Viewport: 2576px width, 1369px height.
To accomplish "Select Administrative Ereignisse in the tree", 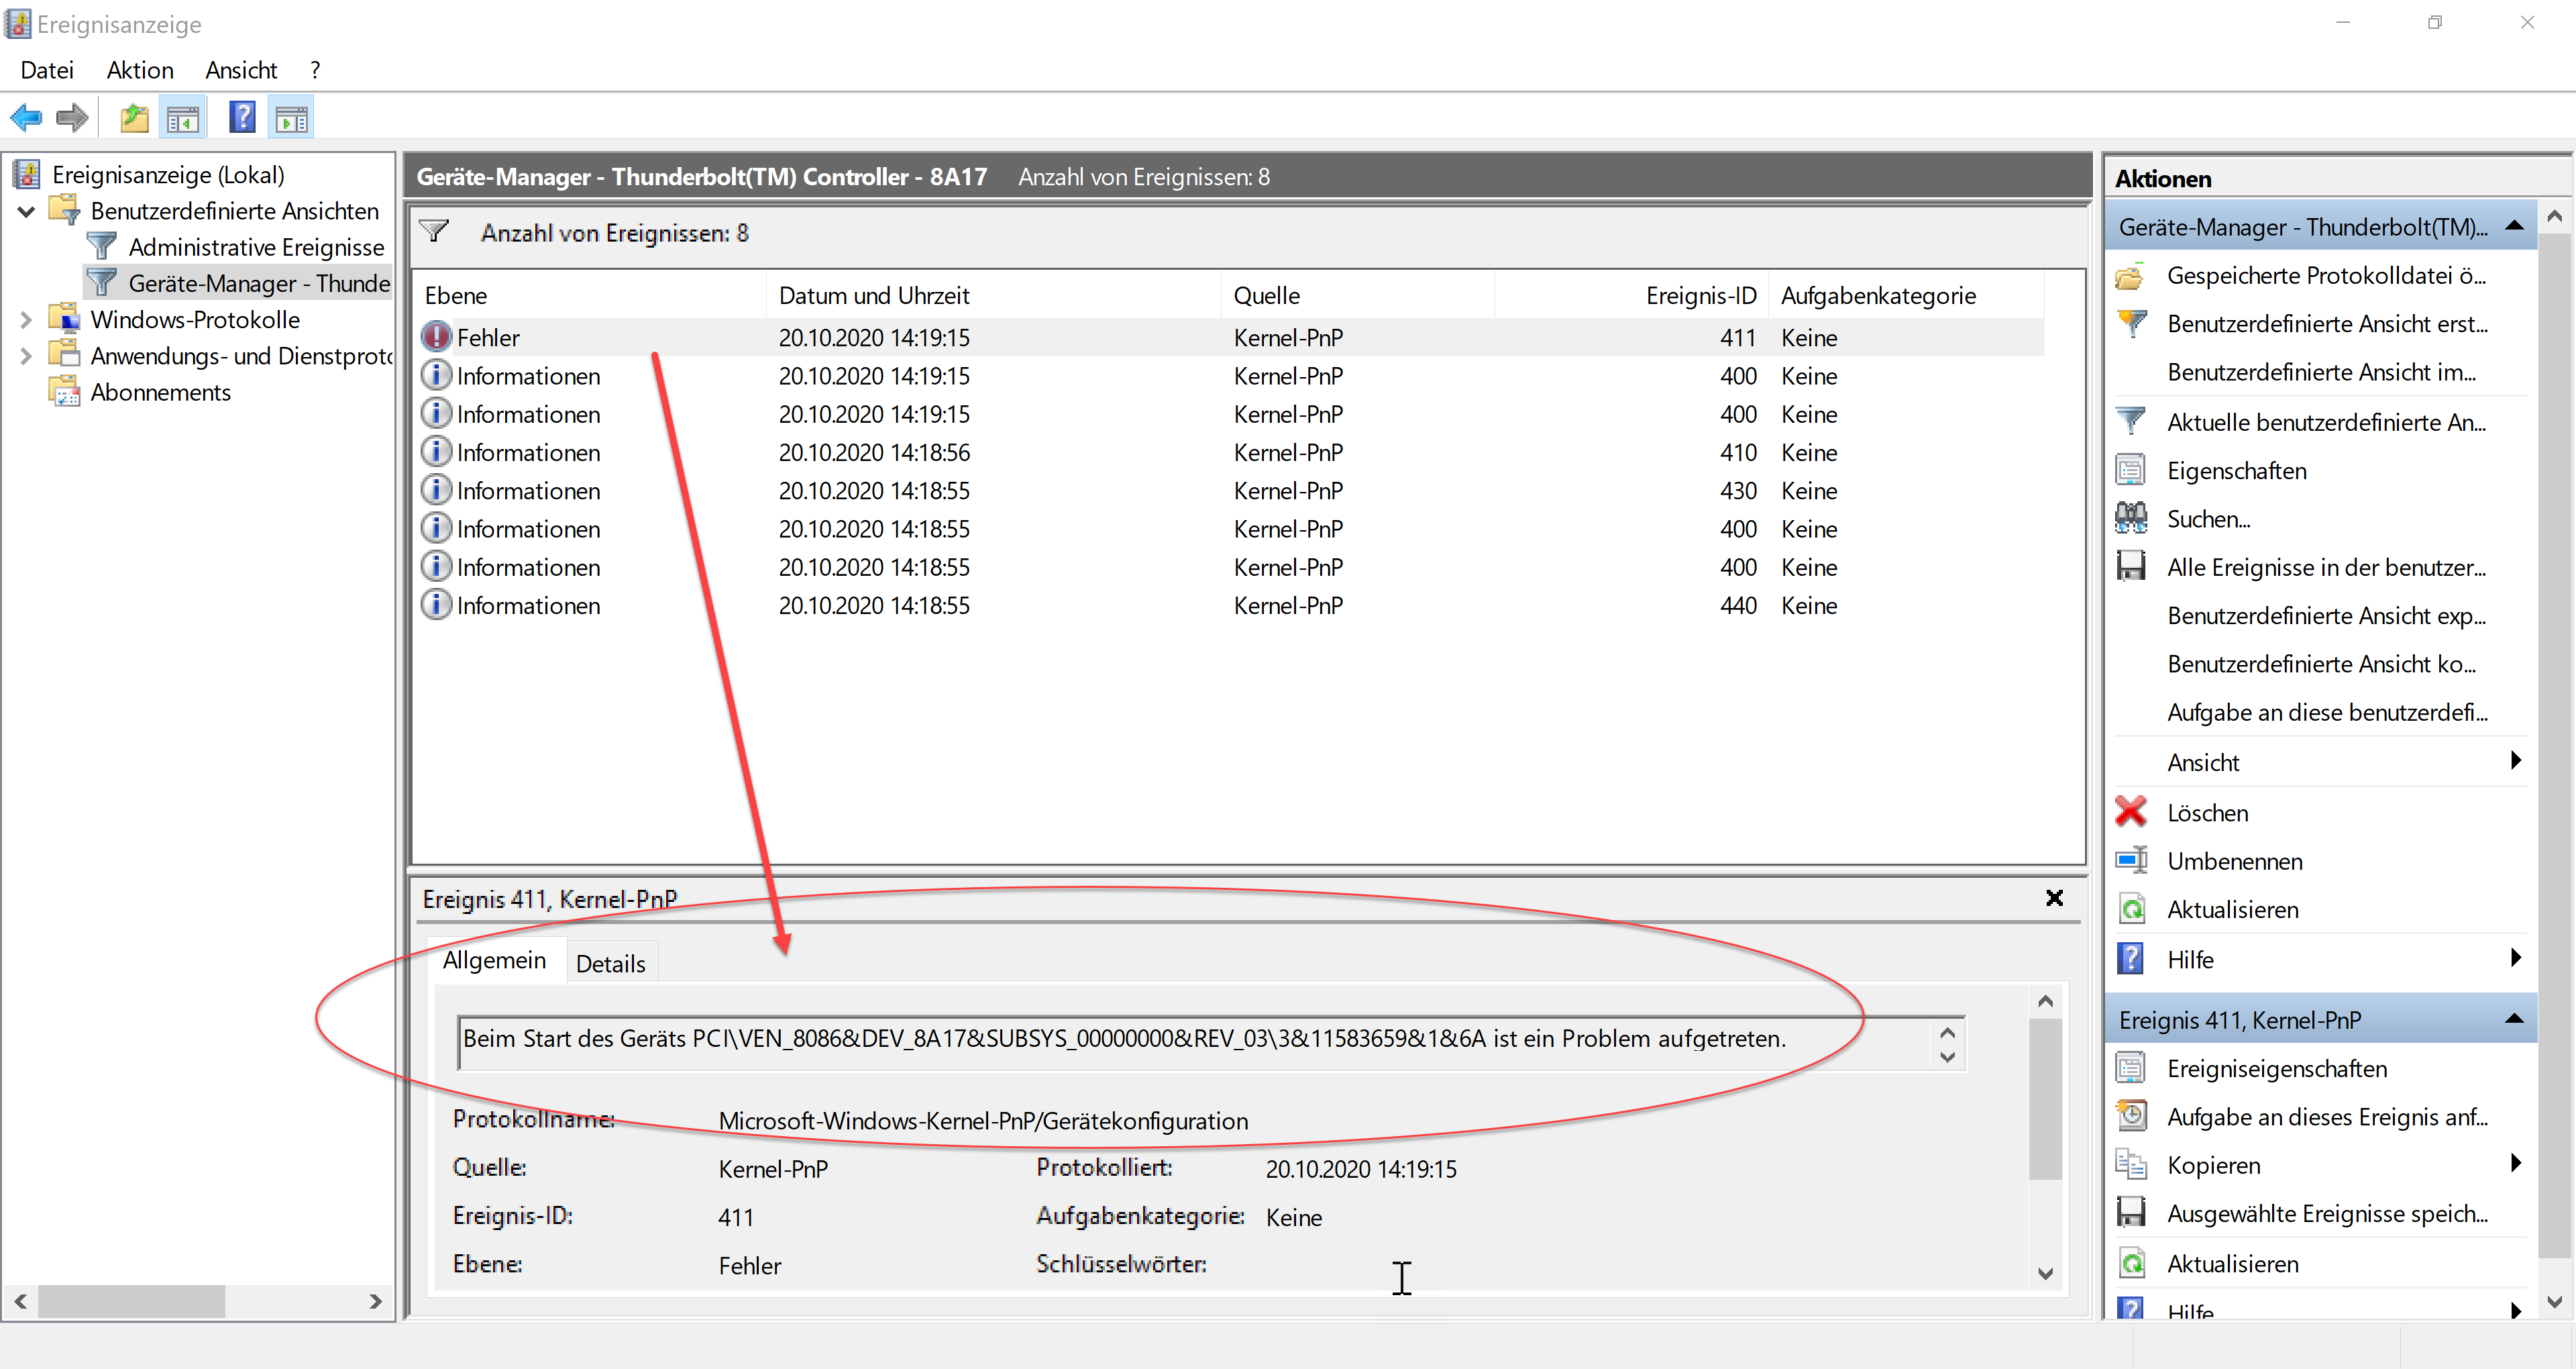I will pos(256,247).
